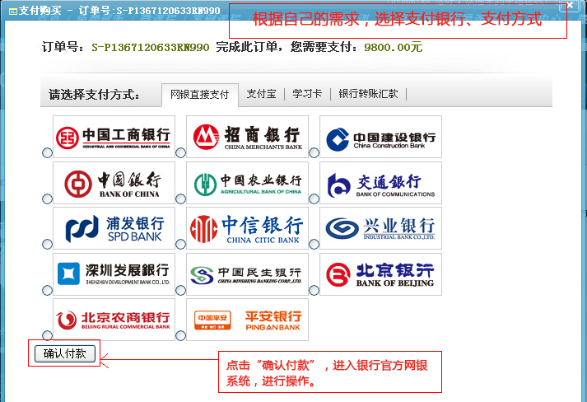Image resolution: width=587 pixels, height=402 pixels.
Task: Click the 招商银行 China Merchants Bank logo
Action: click(248, 137)
